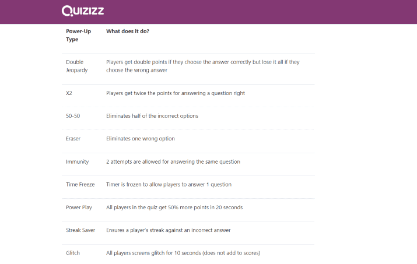Viewport: 417px width, 264px height.
Task: Click 'Eliminates half of the incorrect options' text
Action: pyautogui.click(x=152, y=116)
